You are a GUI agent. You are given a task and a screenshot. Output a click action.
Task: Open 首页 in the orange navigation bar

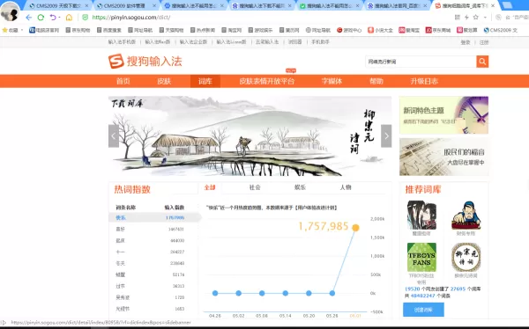point(123,81)
